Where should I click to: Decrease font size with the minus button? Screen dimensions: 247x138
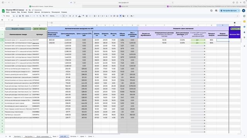(x=61, y=16)
